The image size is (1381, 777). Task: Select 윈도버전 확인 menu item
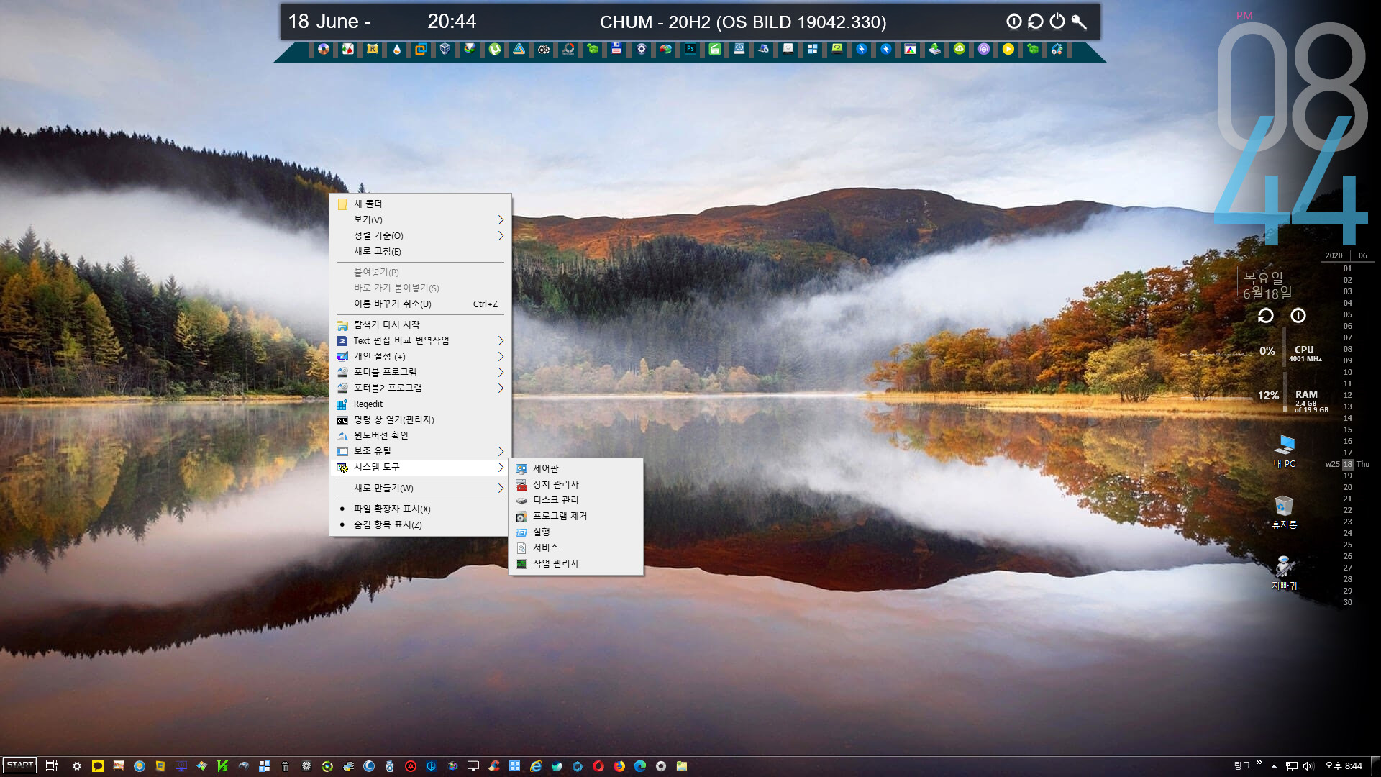pos(420,435)
